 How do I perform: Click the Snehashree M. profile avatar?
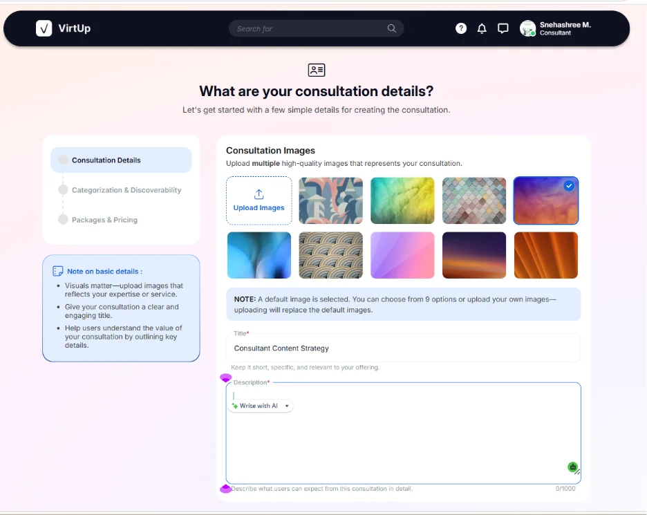point(527,28)
